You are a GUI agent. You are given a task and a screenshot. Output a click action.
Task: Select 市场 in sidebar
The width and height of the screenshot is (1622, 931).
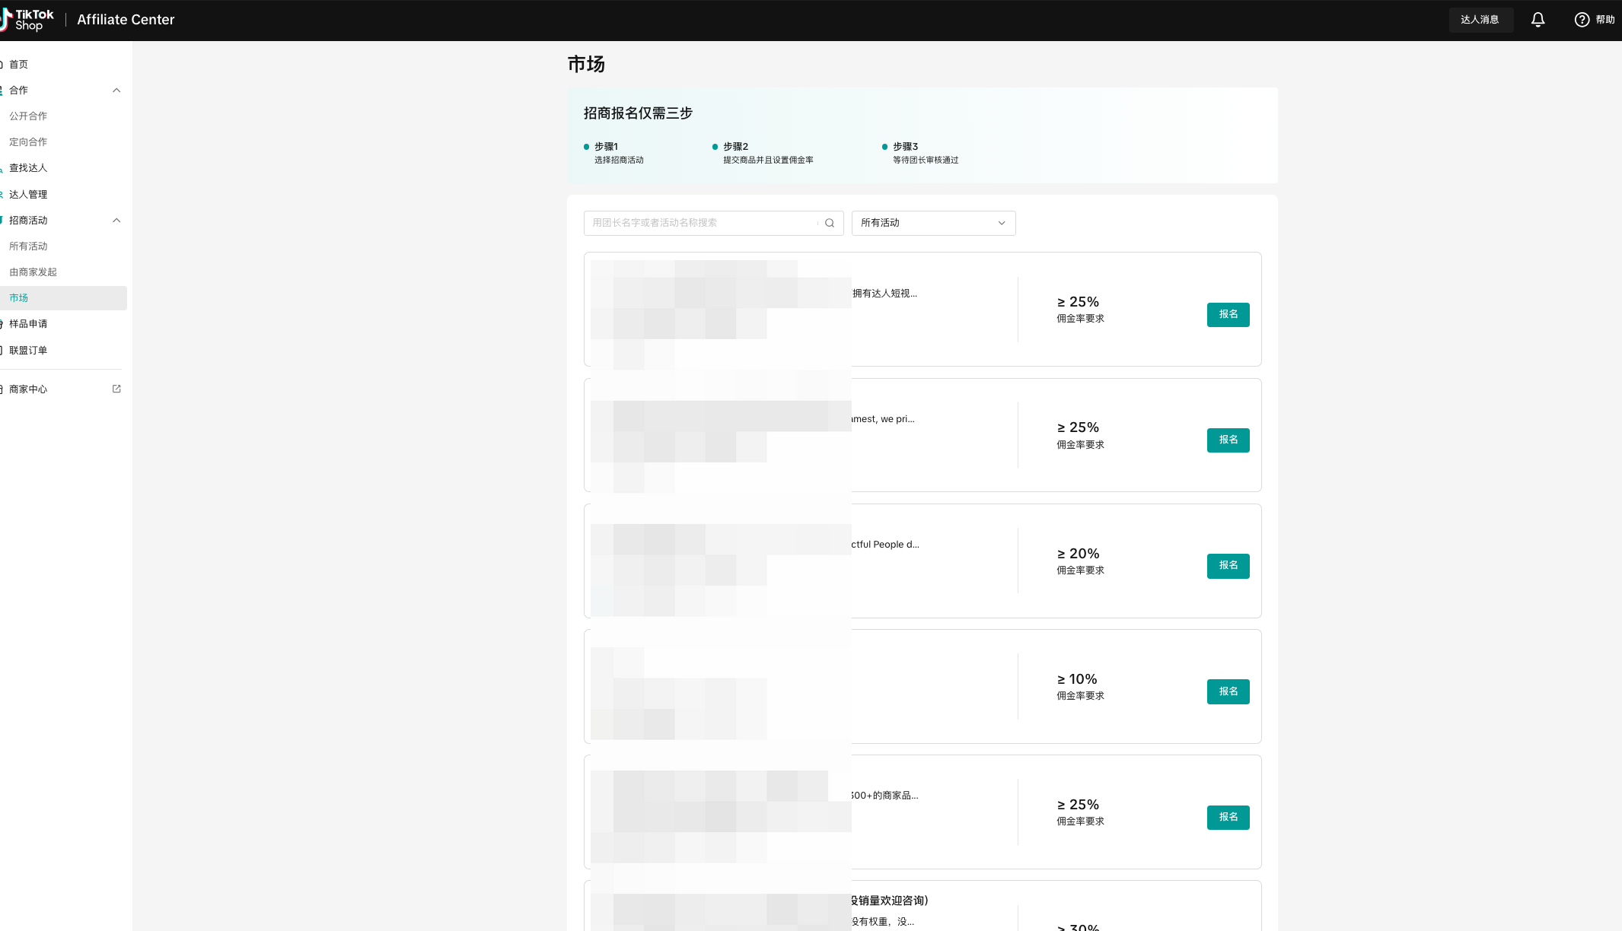click(63, 298)
